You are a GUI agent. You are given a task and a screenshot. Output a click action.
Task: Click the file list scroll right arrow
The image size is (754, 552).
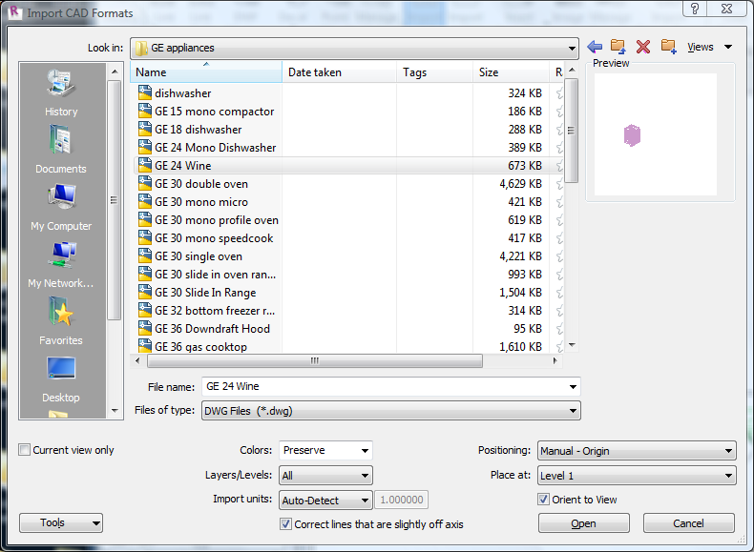point(555,360)
